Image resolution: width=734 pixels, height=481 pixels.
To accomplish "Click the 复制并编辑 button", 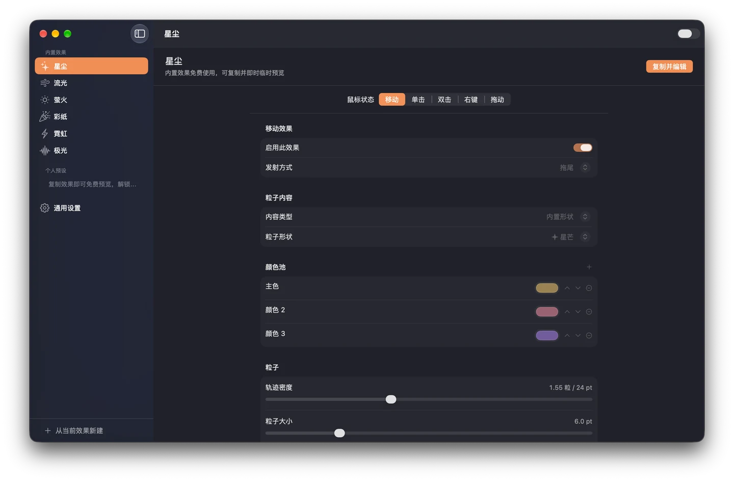I will coord(669,66).
